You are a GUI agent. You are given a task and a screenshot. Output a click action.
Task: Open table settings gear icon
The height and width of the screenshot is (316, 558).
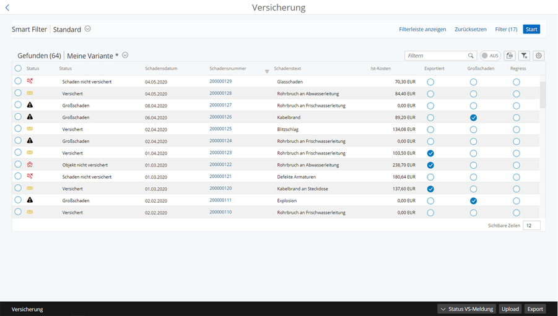pyautogui.click(x=539, y=56)
